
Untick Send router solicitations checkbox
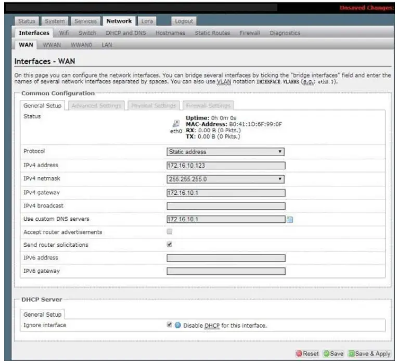pos(170,244)
